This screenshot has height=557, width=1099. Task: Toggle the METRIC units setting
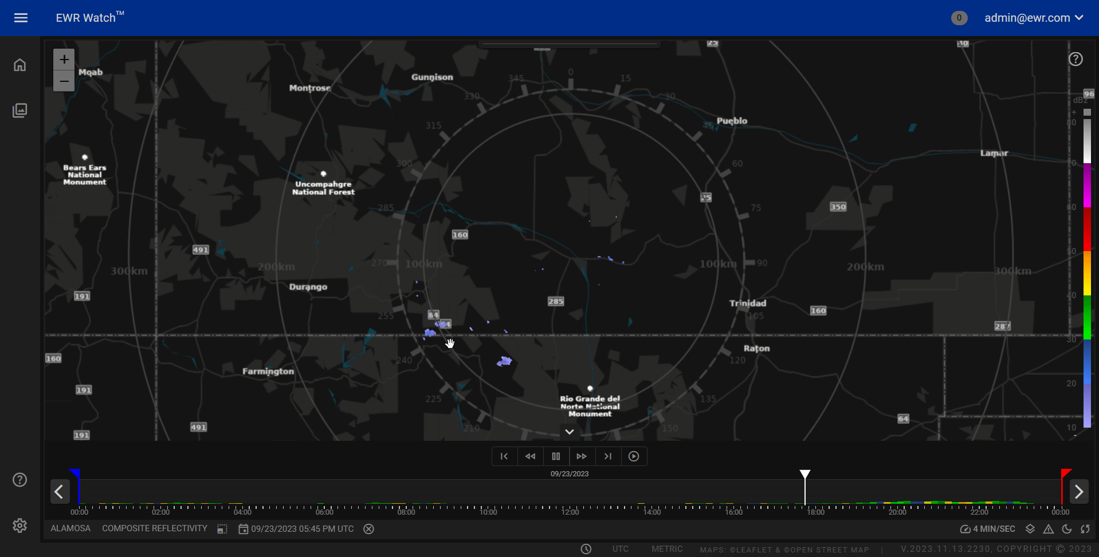pyautogui.click(x=667, y=549)
